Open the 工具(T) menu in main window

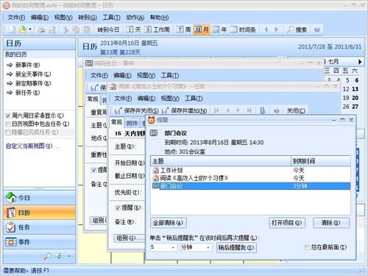pos(111,18)
